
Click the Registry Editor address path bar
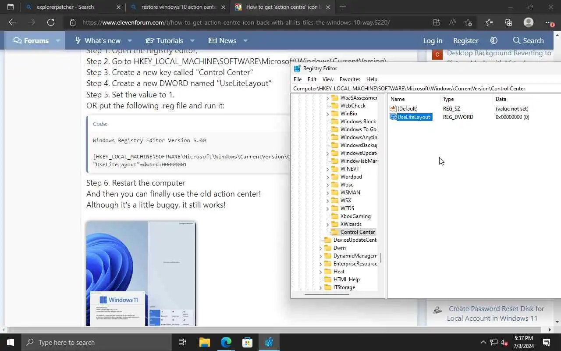point(426,89)
